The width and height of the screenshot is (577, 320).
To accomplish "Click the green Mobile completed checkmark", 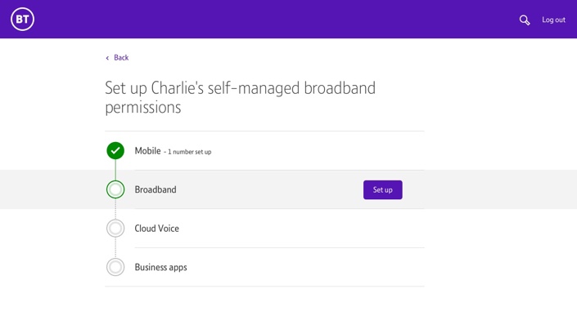I will tap(115, 150).
